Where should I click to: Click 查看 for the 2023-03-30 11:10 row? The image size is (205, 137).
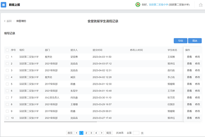click(x=189, y=98)
